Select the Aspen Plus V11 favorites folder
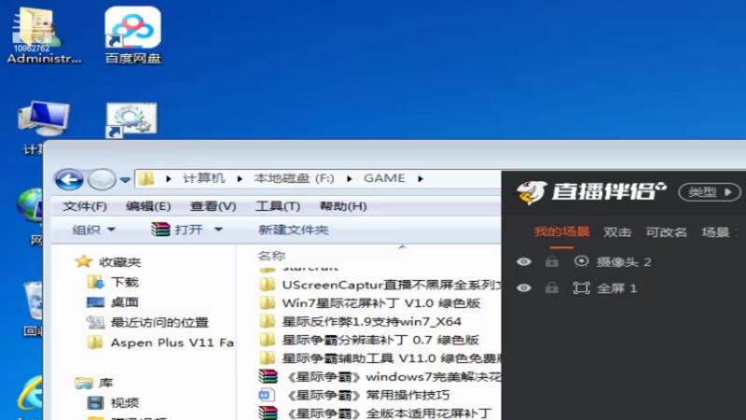Image resolution: width=746 pixels, height=420 pixels. [173, 343]
